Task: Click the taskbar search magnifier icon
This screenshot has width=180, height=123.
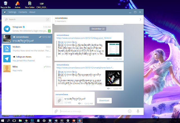Action: coord(8,120)
